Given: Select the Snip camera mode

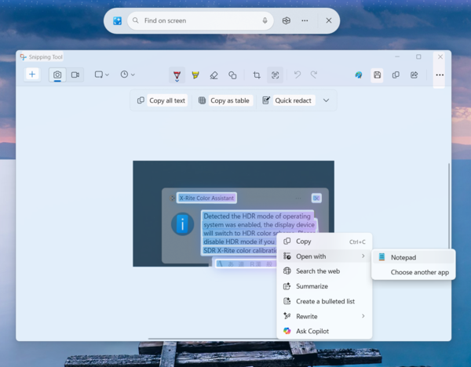Looking at the screenshot, I should point(57,74).
